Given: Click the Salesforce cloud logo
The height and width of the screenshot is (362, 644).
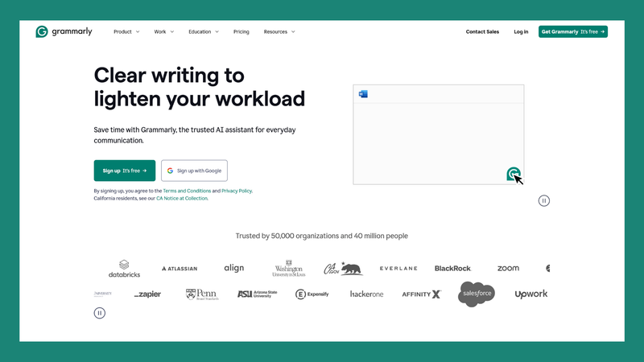Looking at the screenshot, I should click(477, 294).
